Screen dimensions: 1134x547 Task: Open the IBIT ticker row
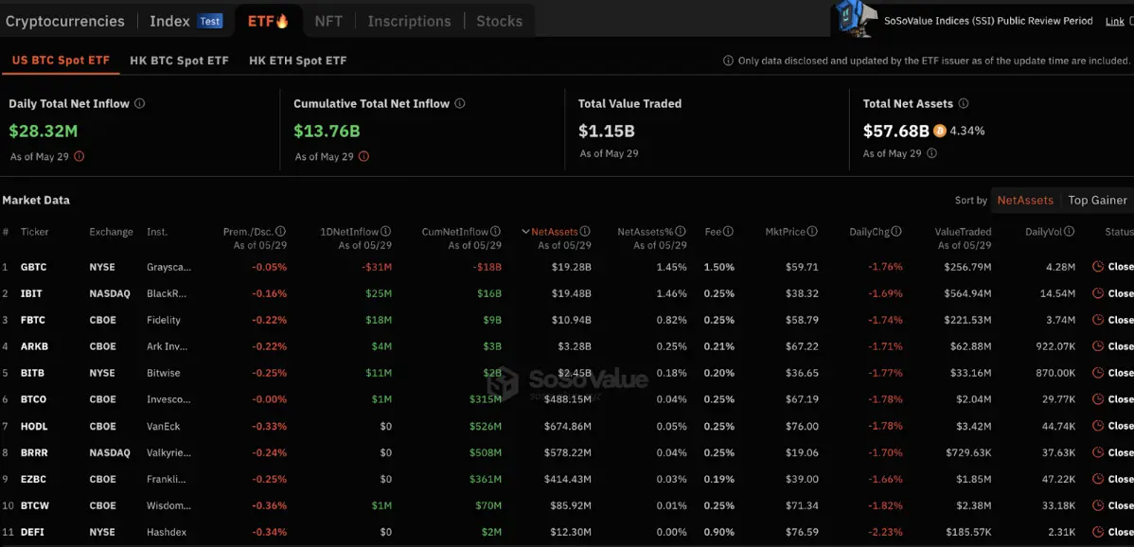[33, 293]
